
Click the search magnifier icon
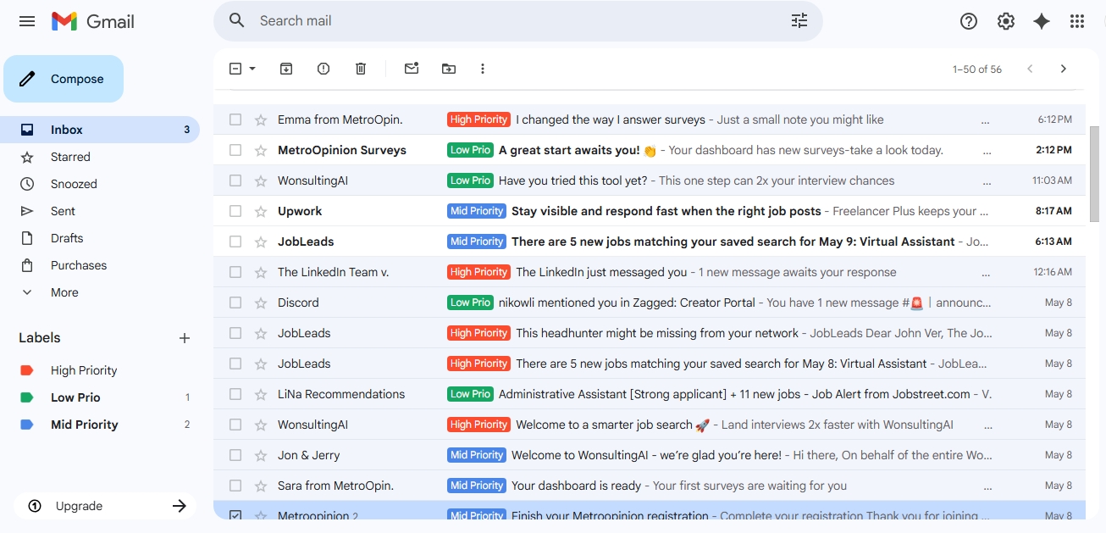[x=237, y=20]
